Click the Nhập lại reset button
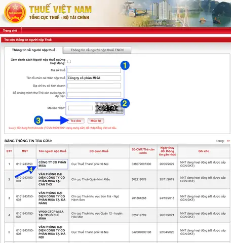The image size is (231, 243). 96,121
